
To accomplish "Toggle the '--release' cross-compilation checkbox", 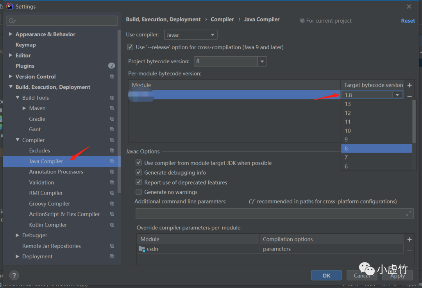I will (130, 47).
